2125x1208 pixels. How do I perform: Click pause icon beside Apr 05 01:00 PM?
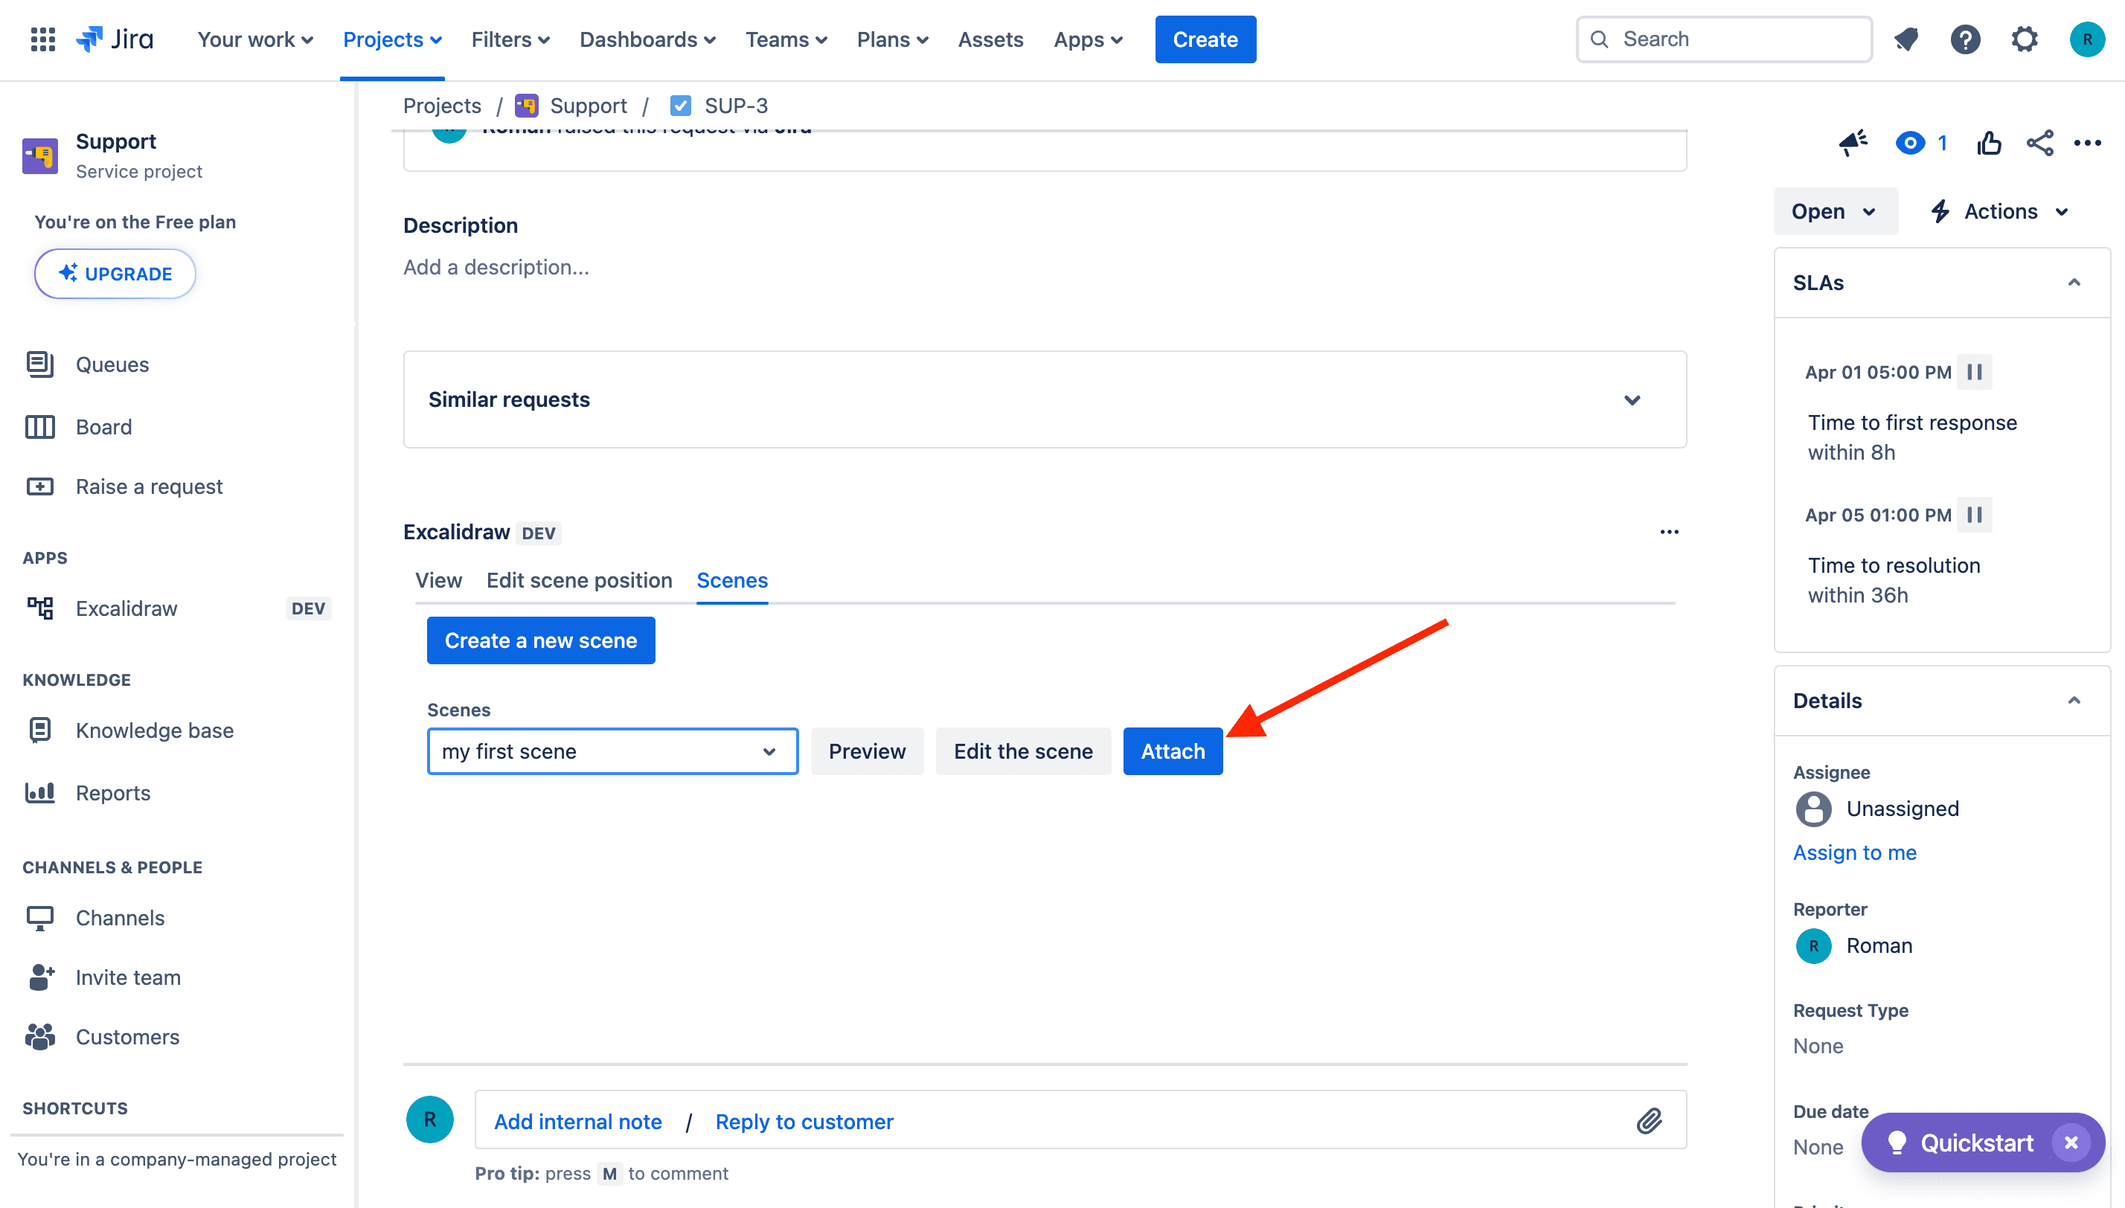point(1974,515)
